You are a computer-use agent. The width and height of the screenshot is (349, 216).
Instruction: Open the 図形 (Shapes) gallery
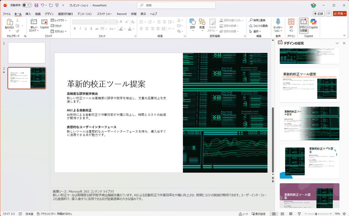[x=193, y=25]
